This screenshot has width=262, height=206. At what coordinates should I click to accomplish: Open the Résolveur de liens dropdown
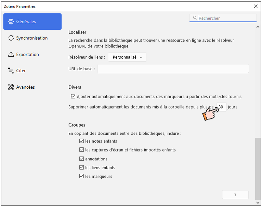127,57
